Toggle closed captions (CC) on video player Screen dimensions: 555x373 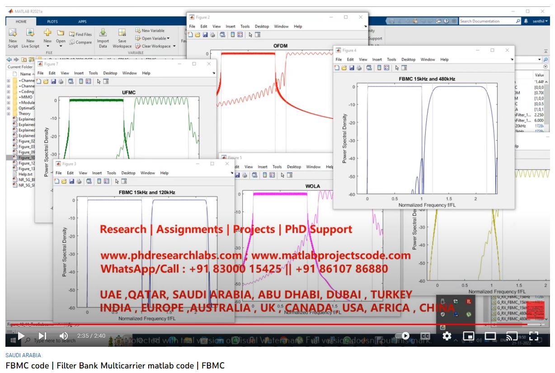pyautogui.click(x=425, y=335)
